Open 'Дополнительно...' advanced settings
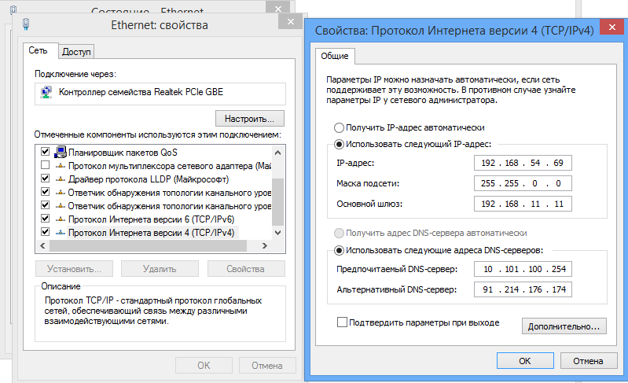628x383 pixels. click(x=564, y=326)
